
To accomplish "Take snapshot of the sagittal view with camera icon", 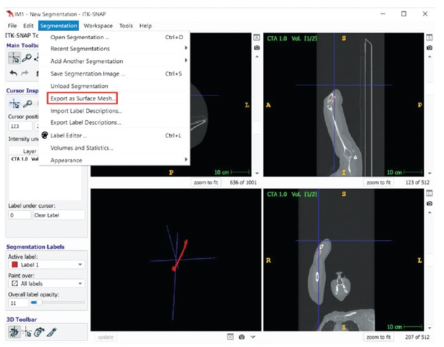I will pos(429,48).
